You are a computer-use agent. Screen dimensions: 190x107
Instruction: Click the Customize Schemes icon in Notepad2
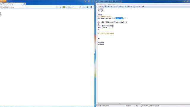pyautogui.click(x=140, y=7)
